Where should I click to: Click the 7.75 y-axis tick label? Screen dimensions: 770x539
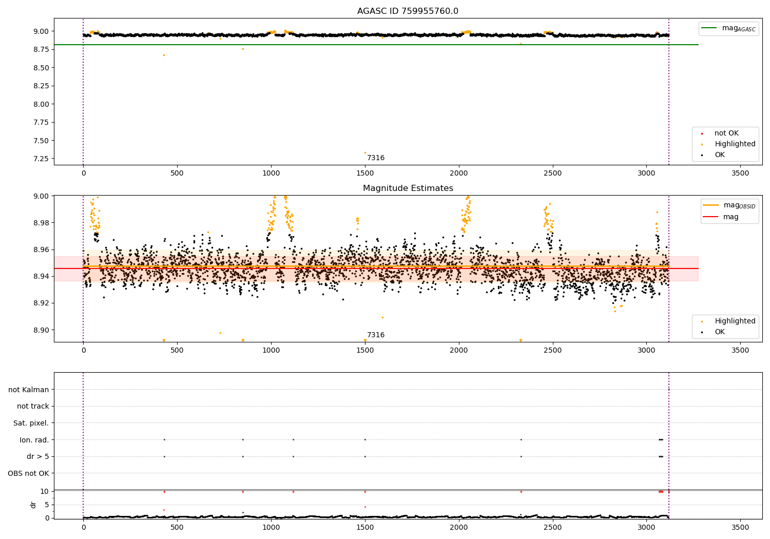tap(41, 122)
